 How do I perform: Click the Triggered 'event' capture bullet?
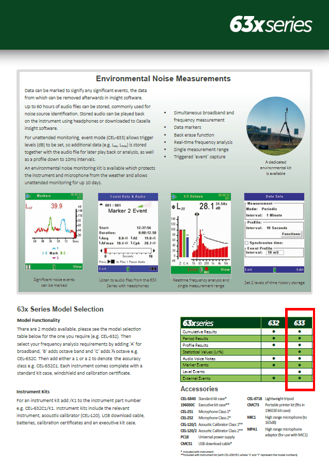tap(199, 157)
